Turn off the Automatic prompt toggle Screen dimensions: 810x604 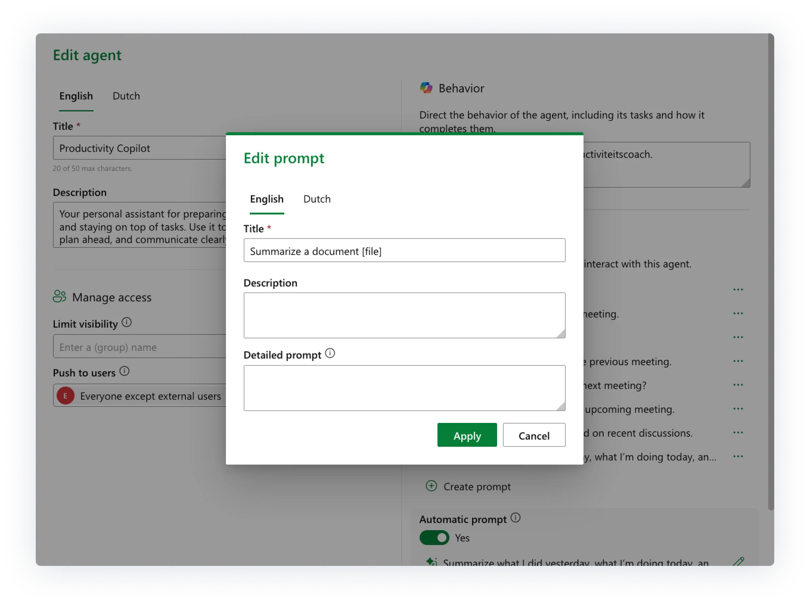(434, 538)
